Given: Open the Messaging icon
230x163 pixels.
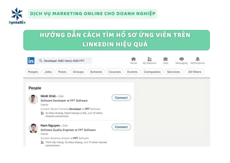Looking at the screenshot, I should (182, 59).
